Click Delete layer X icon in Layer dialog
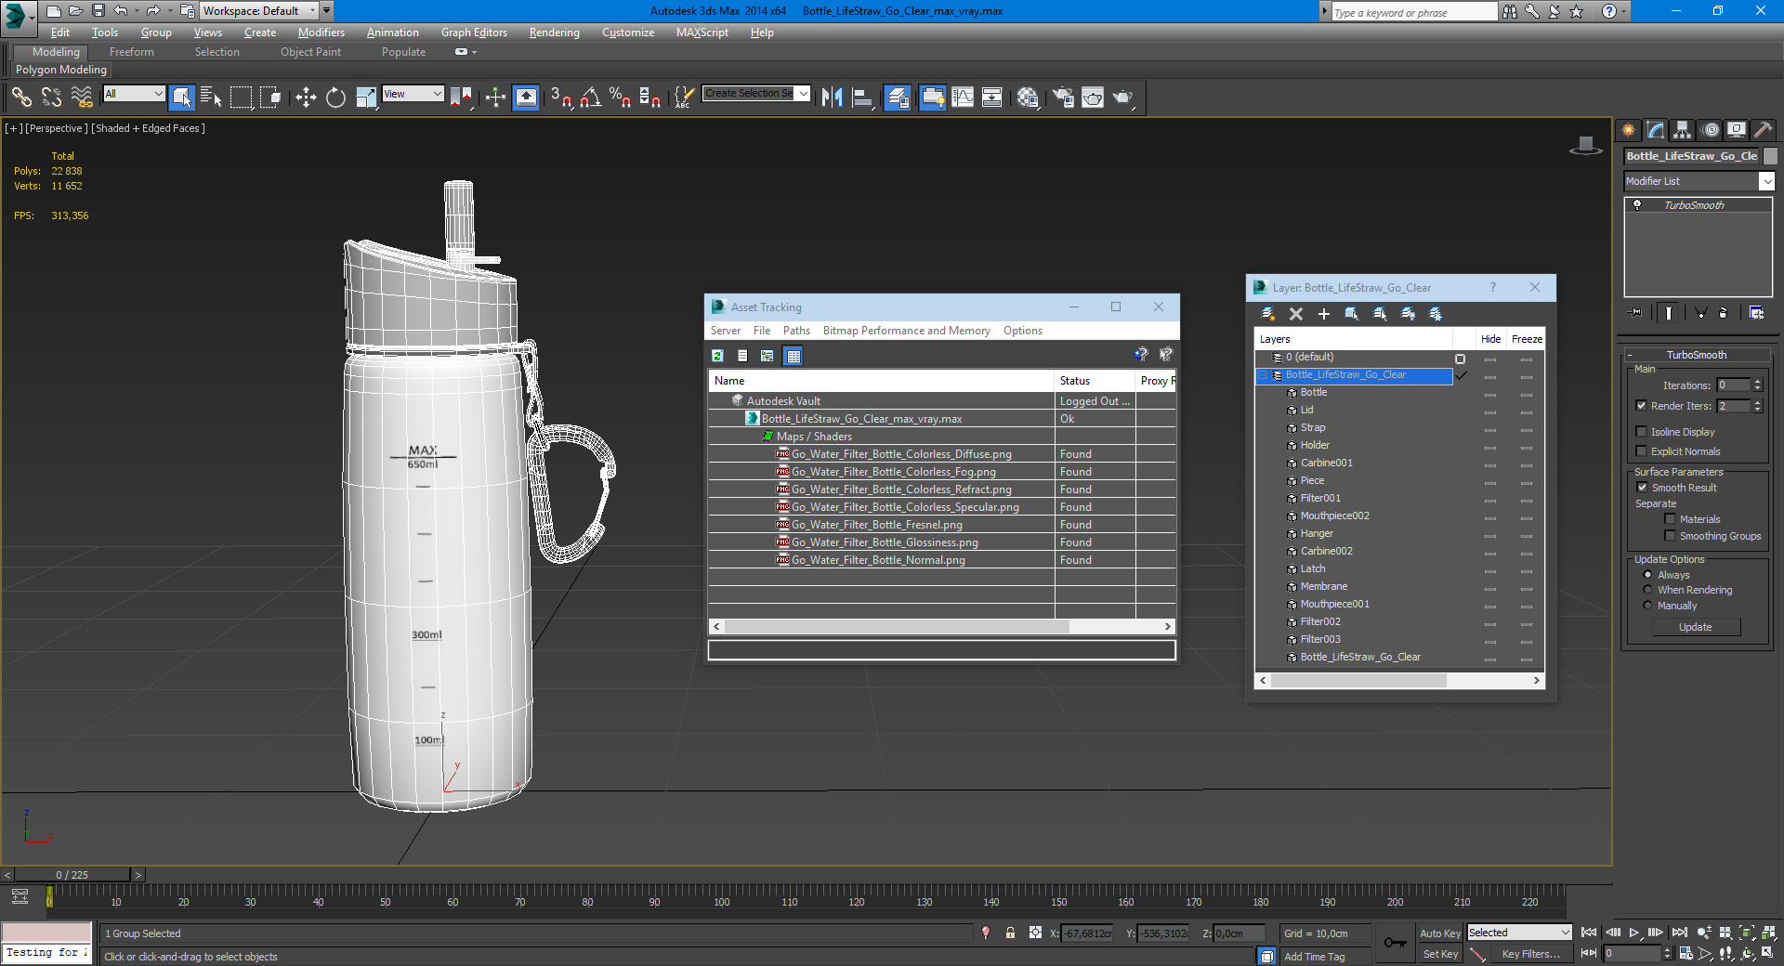Viewport: 1784px width, 966px height. 1296,314
